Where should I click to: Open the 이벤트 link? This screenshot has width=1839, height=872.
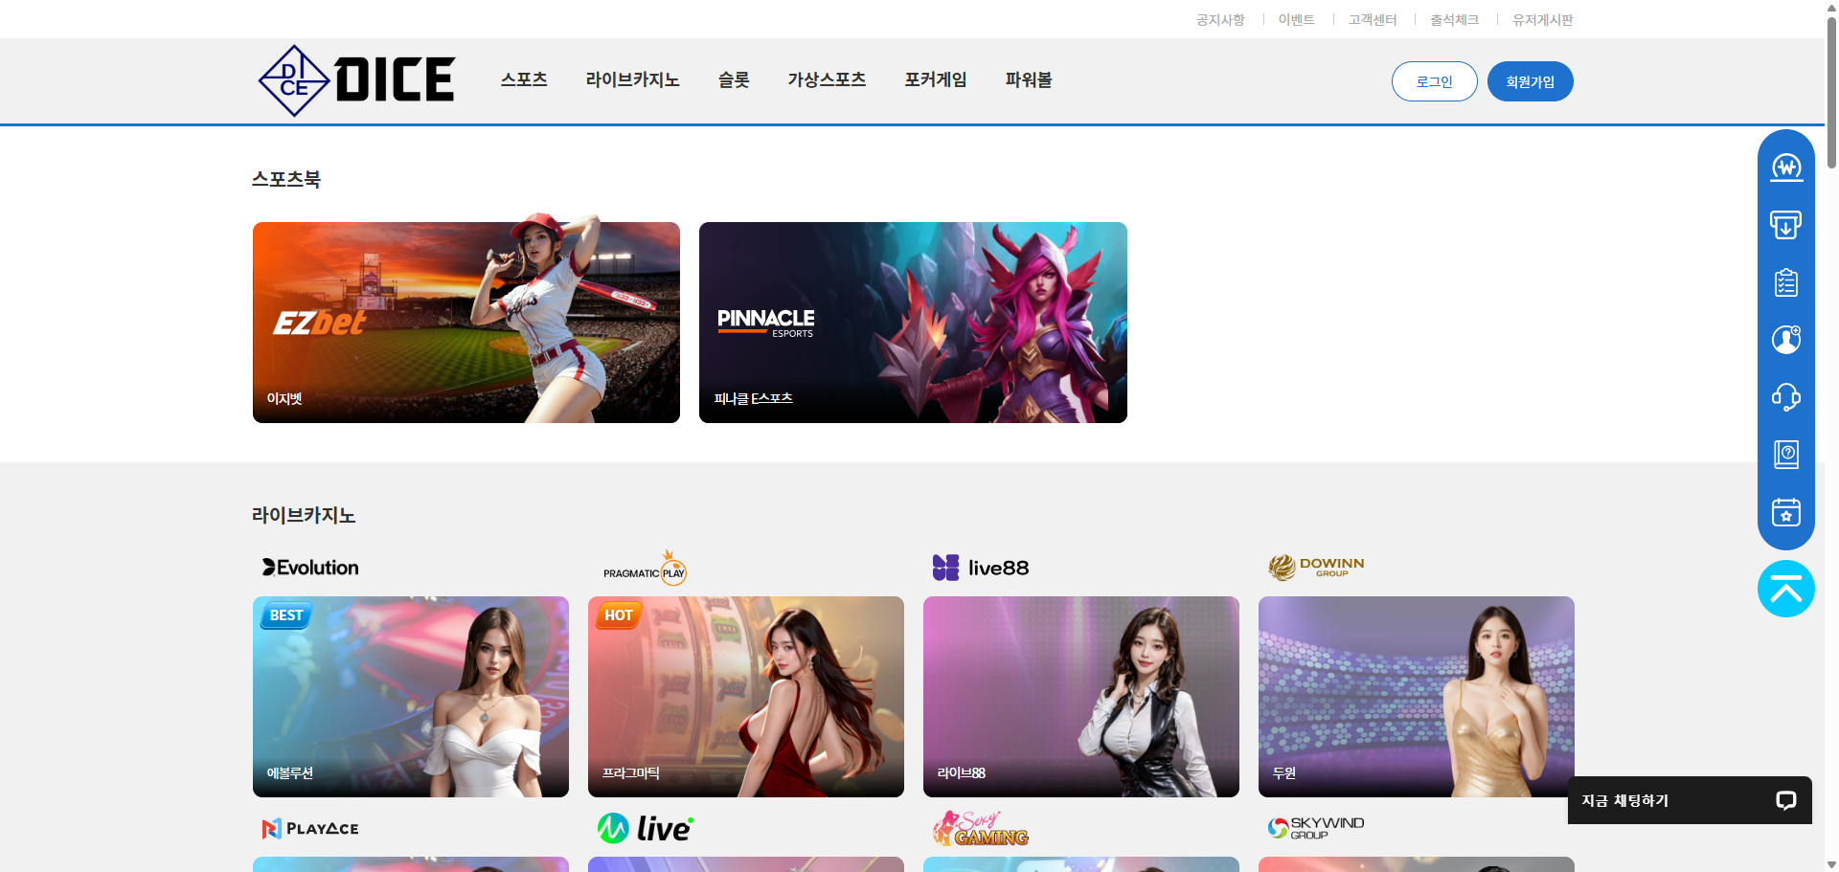point(1297,19)
